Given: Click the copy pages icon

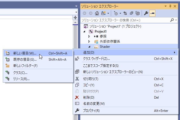Looking at the screenshot, I should point(77,85).
